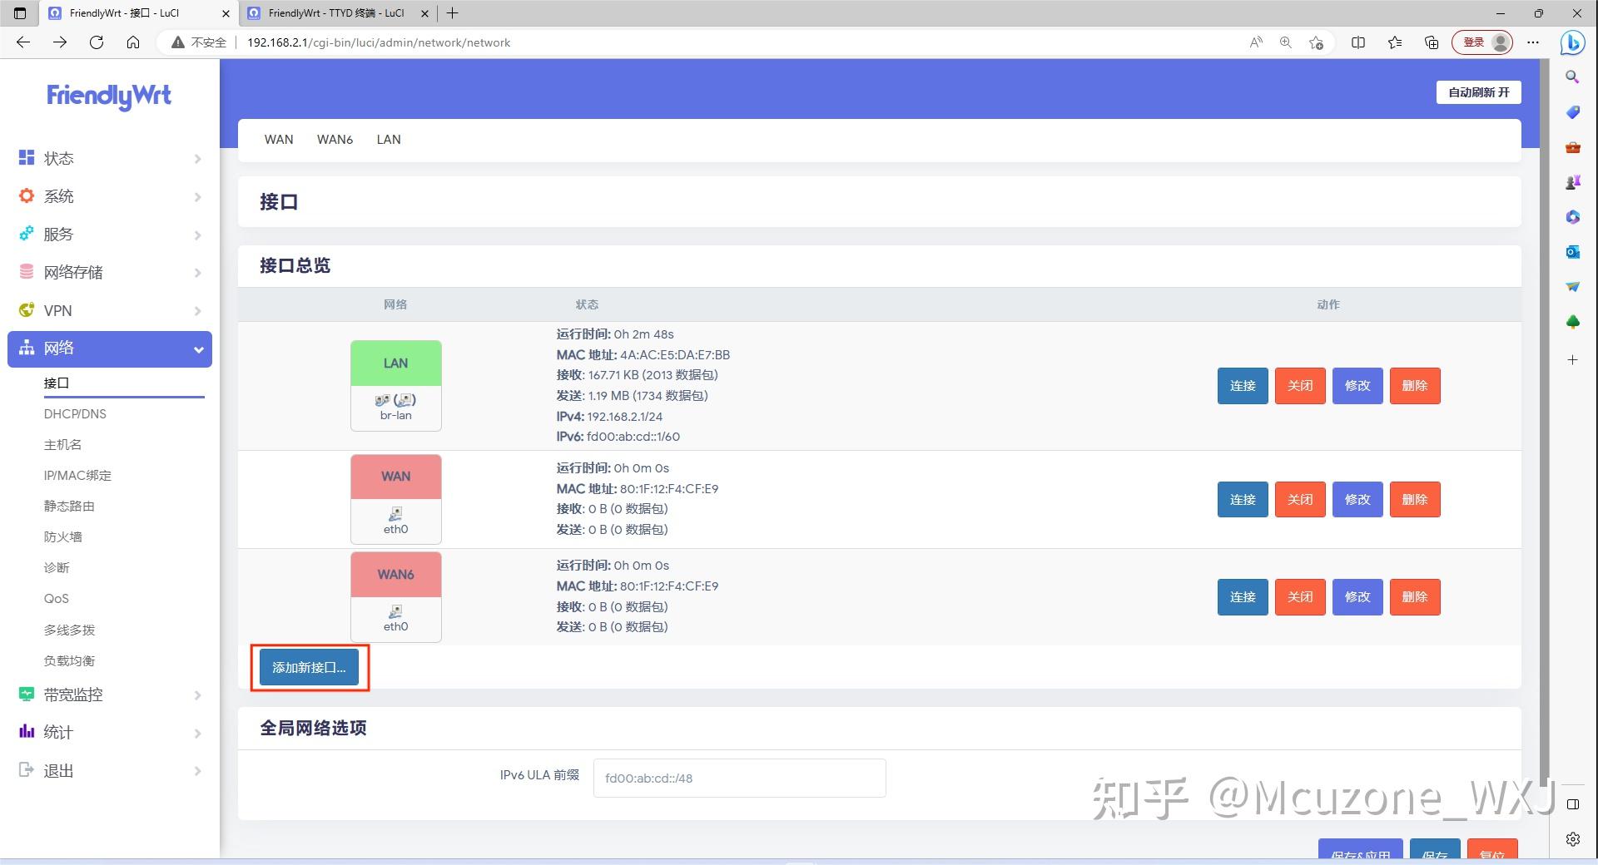This screenshot has width=1598, height=865.
Task: Click the 服务 (Services) sidebar icon
Action: pos(25,234)
